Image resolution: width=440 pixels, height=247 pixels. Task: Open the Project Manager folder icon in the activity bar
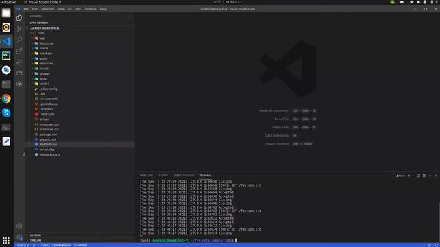pyautogui.click(x=19, y=73)
